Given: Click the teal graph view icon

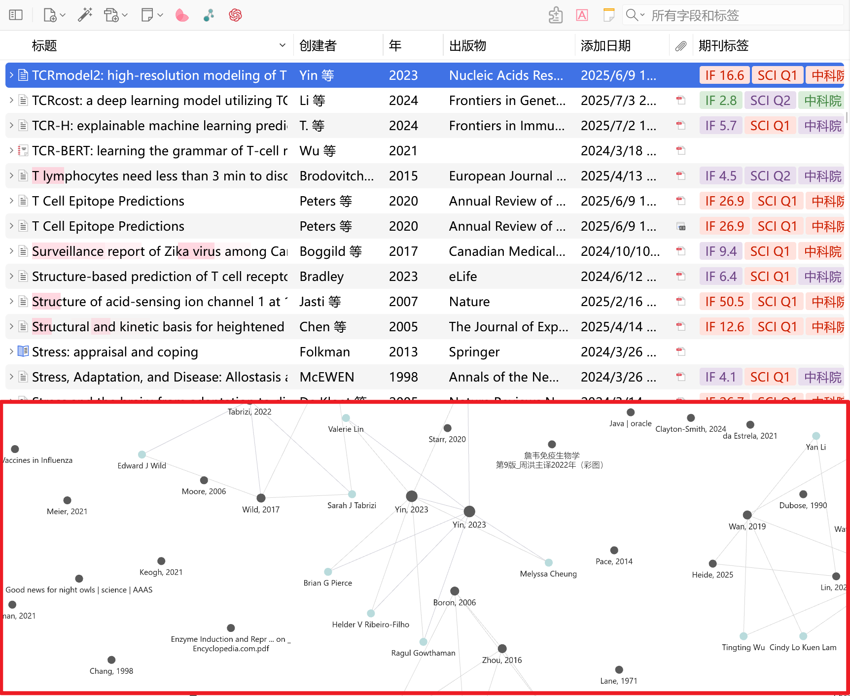Looking at the screenshot, I should pos(209,15).
